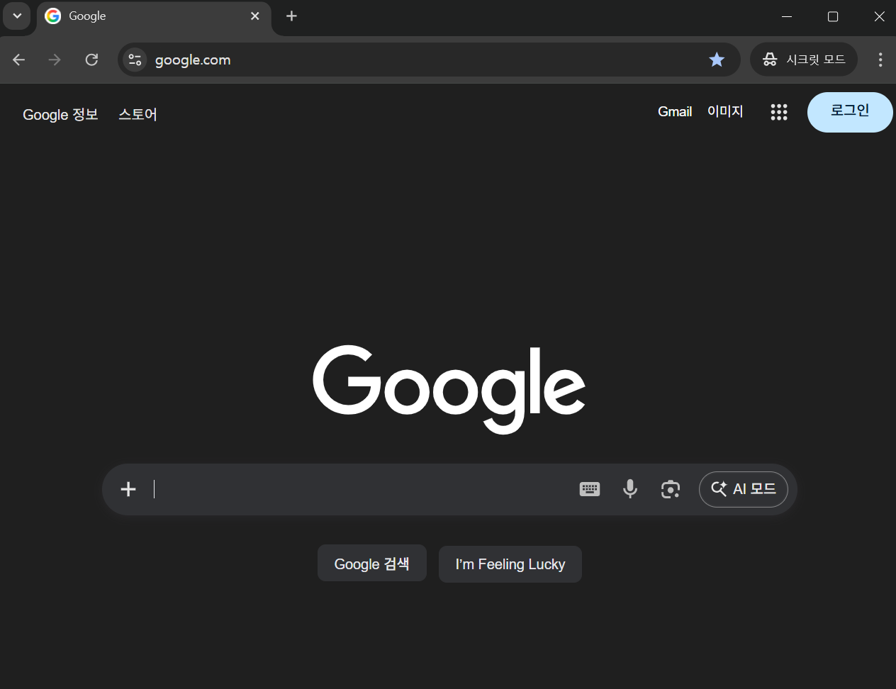Open a new tab with plus button

pos(291,16)
